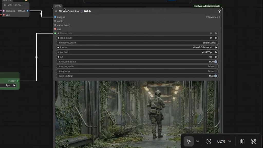Click the VAE Decode IMAGE output socket
263x148 pixels.
28,11
